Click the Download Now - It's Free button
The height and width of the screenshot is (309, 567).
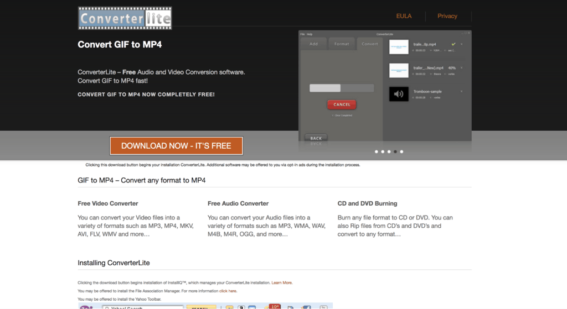[176, 146]
